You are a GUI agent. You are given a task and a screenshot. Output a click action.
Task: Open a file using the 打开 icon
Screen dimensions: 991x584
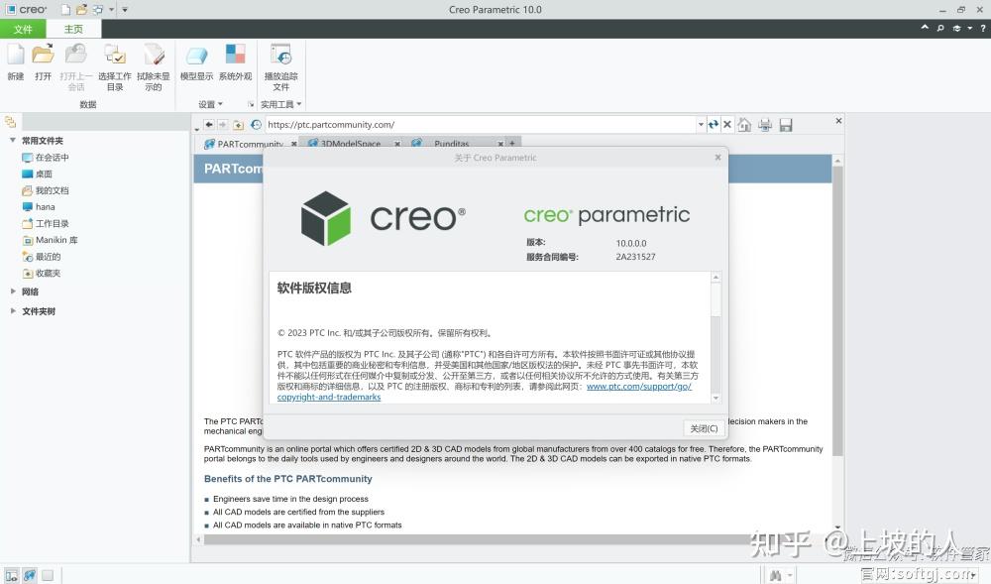coord(42,61)
